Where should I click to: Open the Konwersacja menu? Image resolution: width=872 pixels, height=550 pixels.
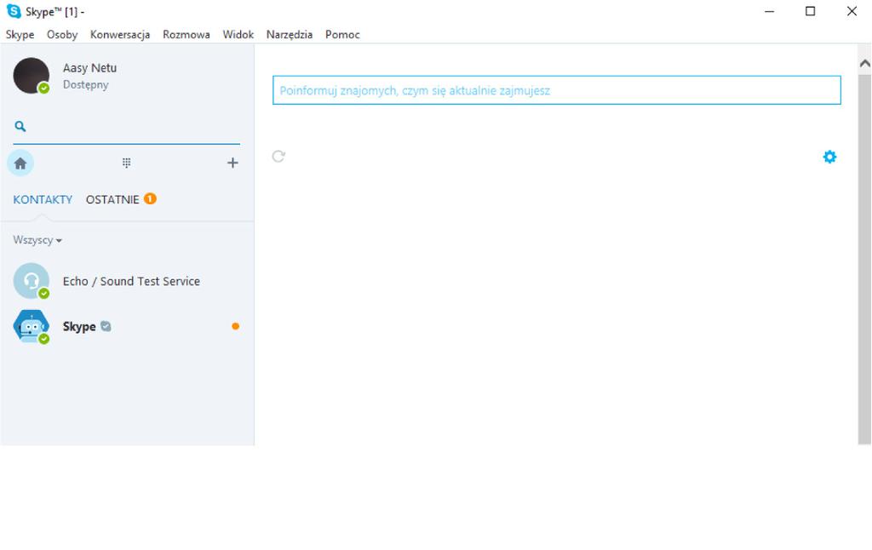click(x=120, y=34)
